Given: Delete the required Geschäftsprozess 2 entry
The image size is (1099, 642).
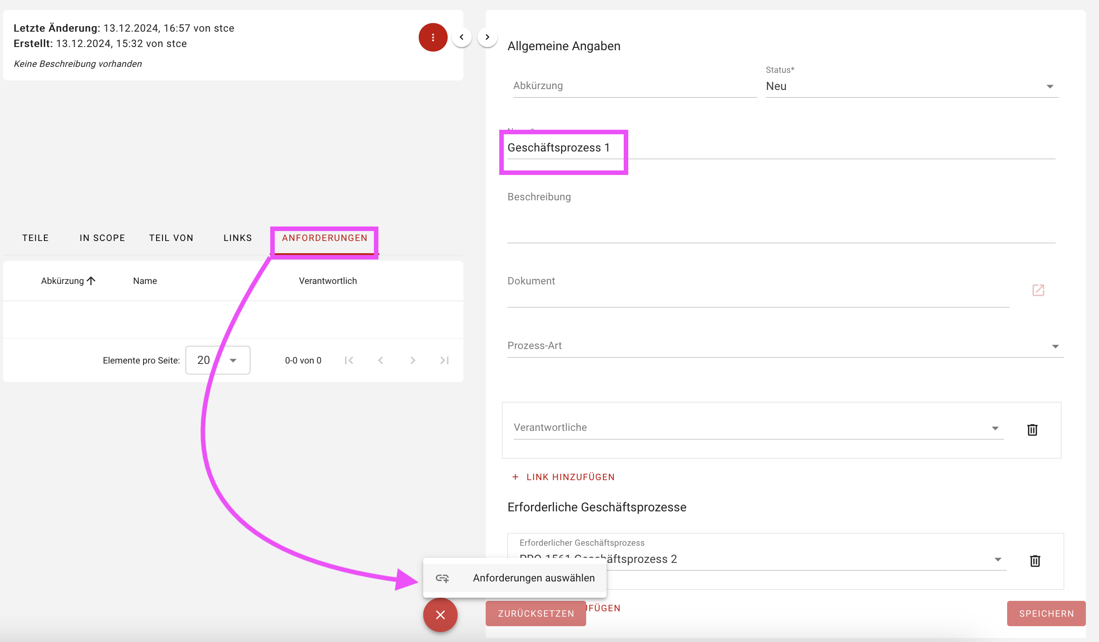Looking at the screenshot, I should pos(1035,561).
